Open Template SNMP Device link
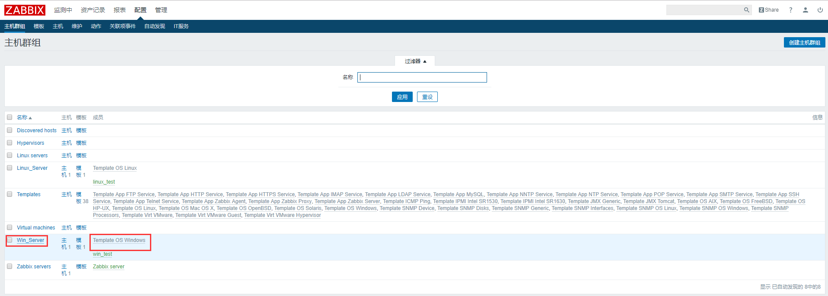 point(407,208)
